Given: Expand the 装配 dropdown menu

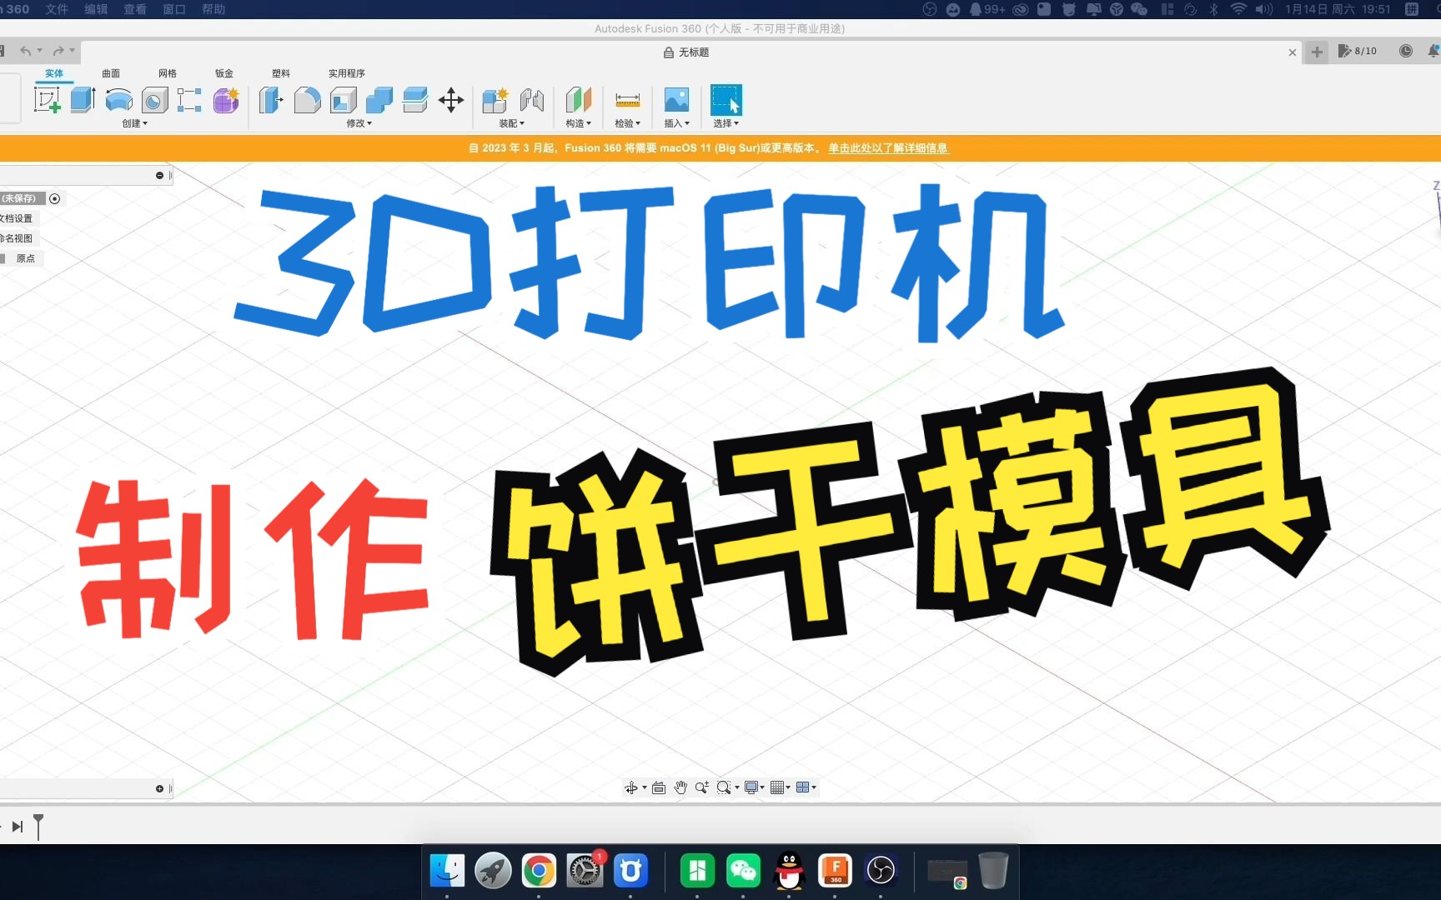Looking at the screenshot, I should (x=512, y=123).
